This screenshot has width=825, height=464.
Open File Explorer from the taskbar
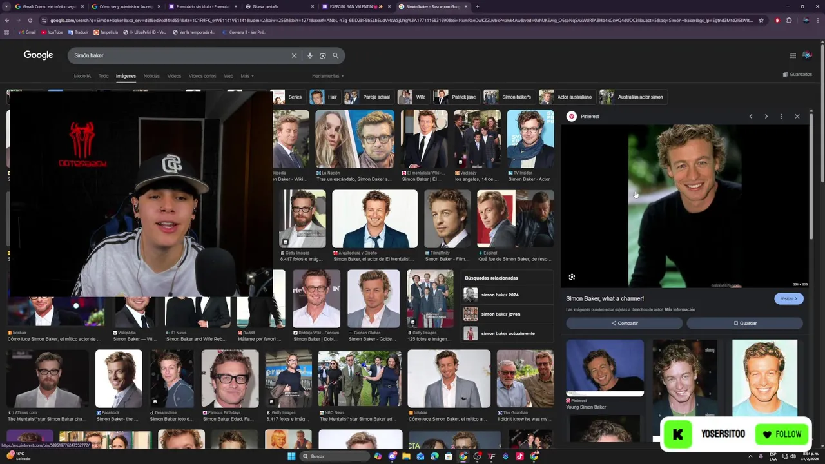coord(406,456)
